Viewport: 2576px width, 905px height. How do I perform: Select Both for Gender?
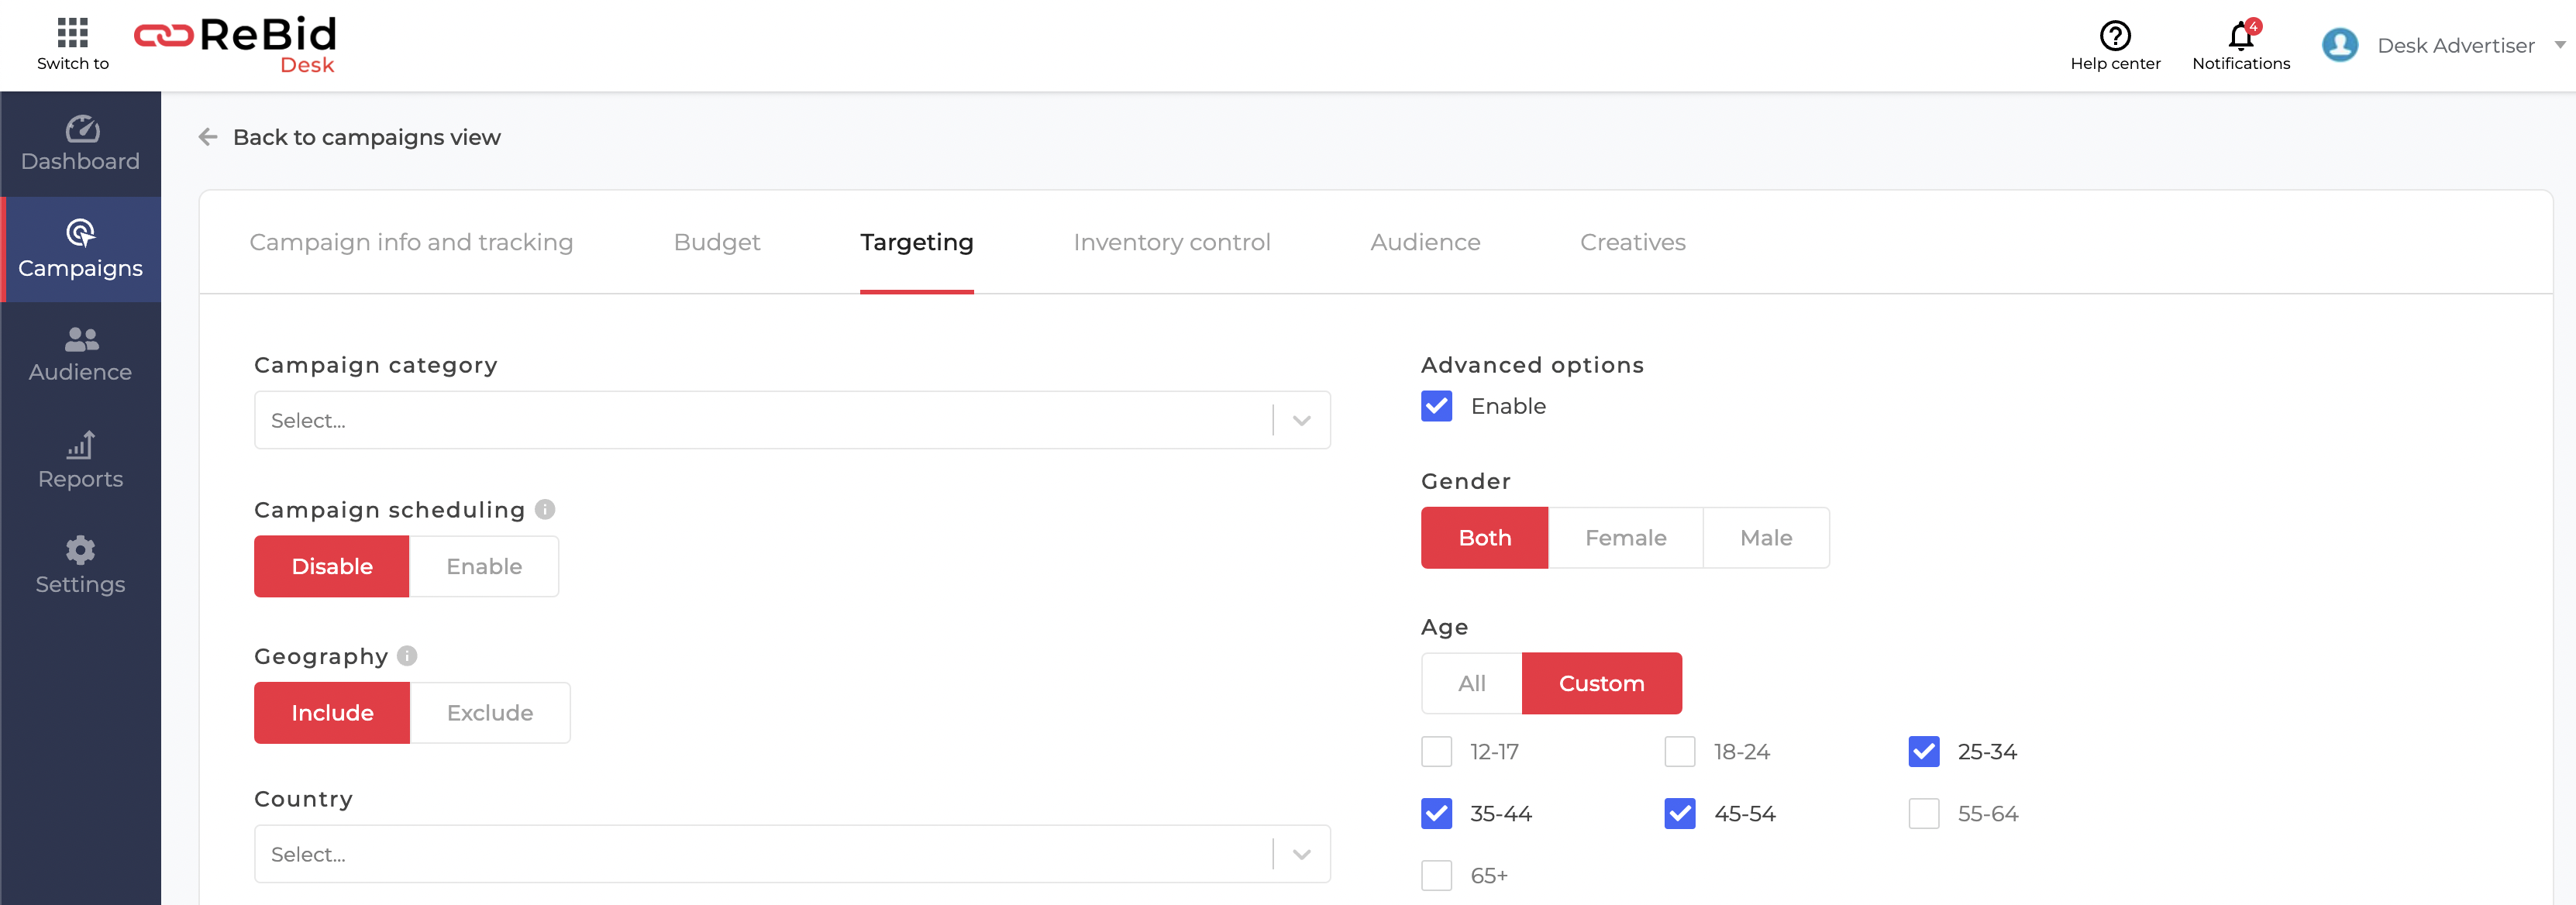point(1484,538)
